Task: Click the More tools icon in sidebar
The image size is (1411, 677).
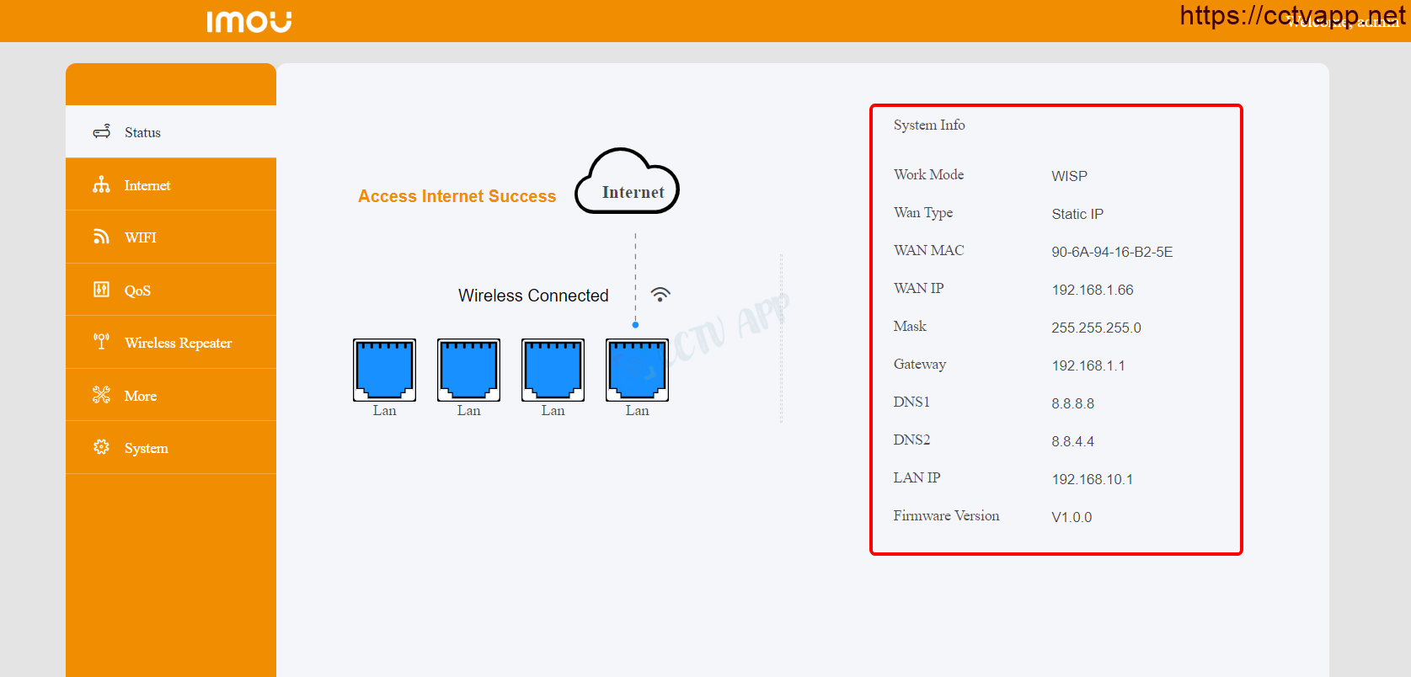Action: click(102, 395)
